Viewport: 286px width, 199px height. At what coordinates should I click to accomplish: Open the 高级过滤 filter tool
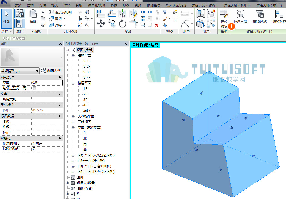pyautogui.click(x=260, y=17)
